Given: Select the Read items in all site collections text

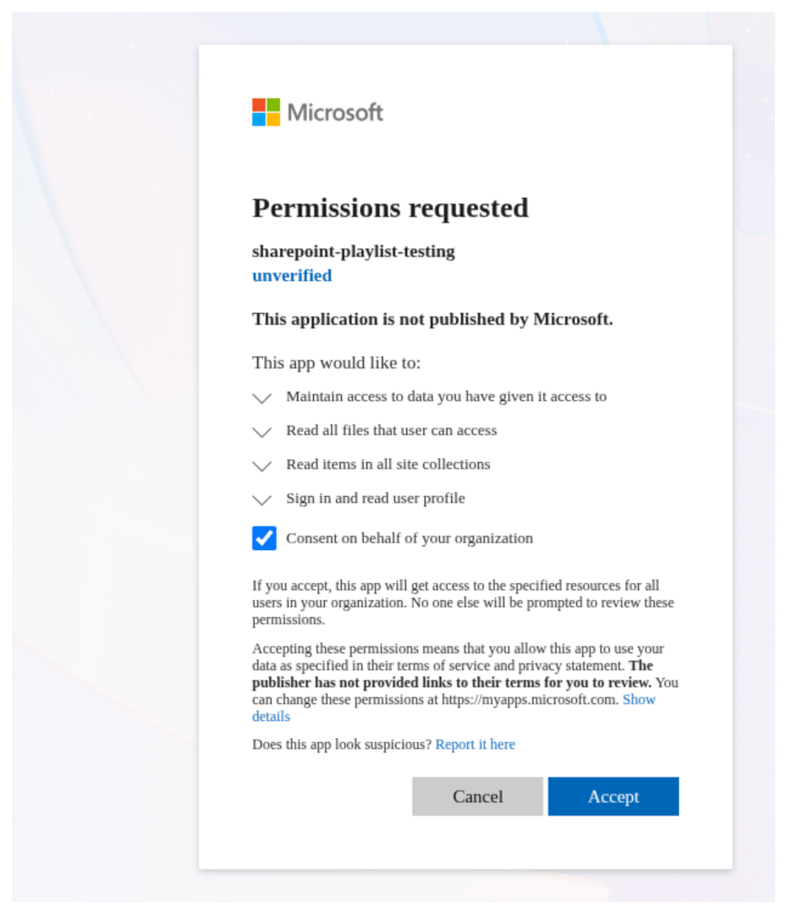Looking at the screenshot, I should (x=388, y=464).
